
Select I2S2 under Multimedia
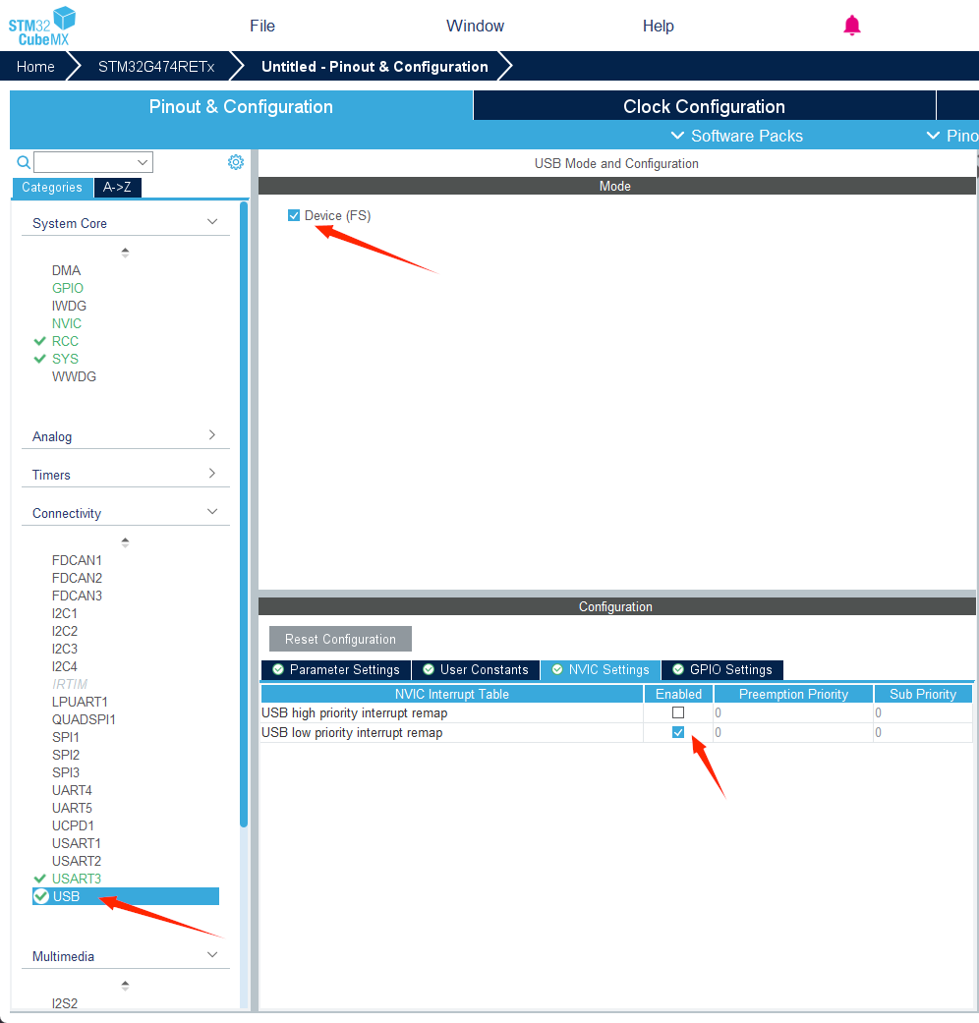[65, 1002]
